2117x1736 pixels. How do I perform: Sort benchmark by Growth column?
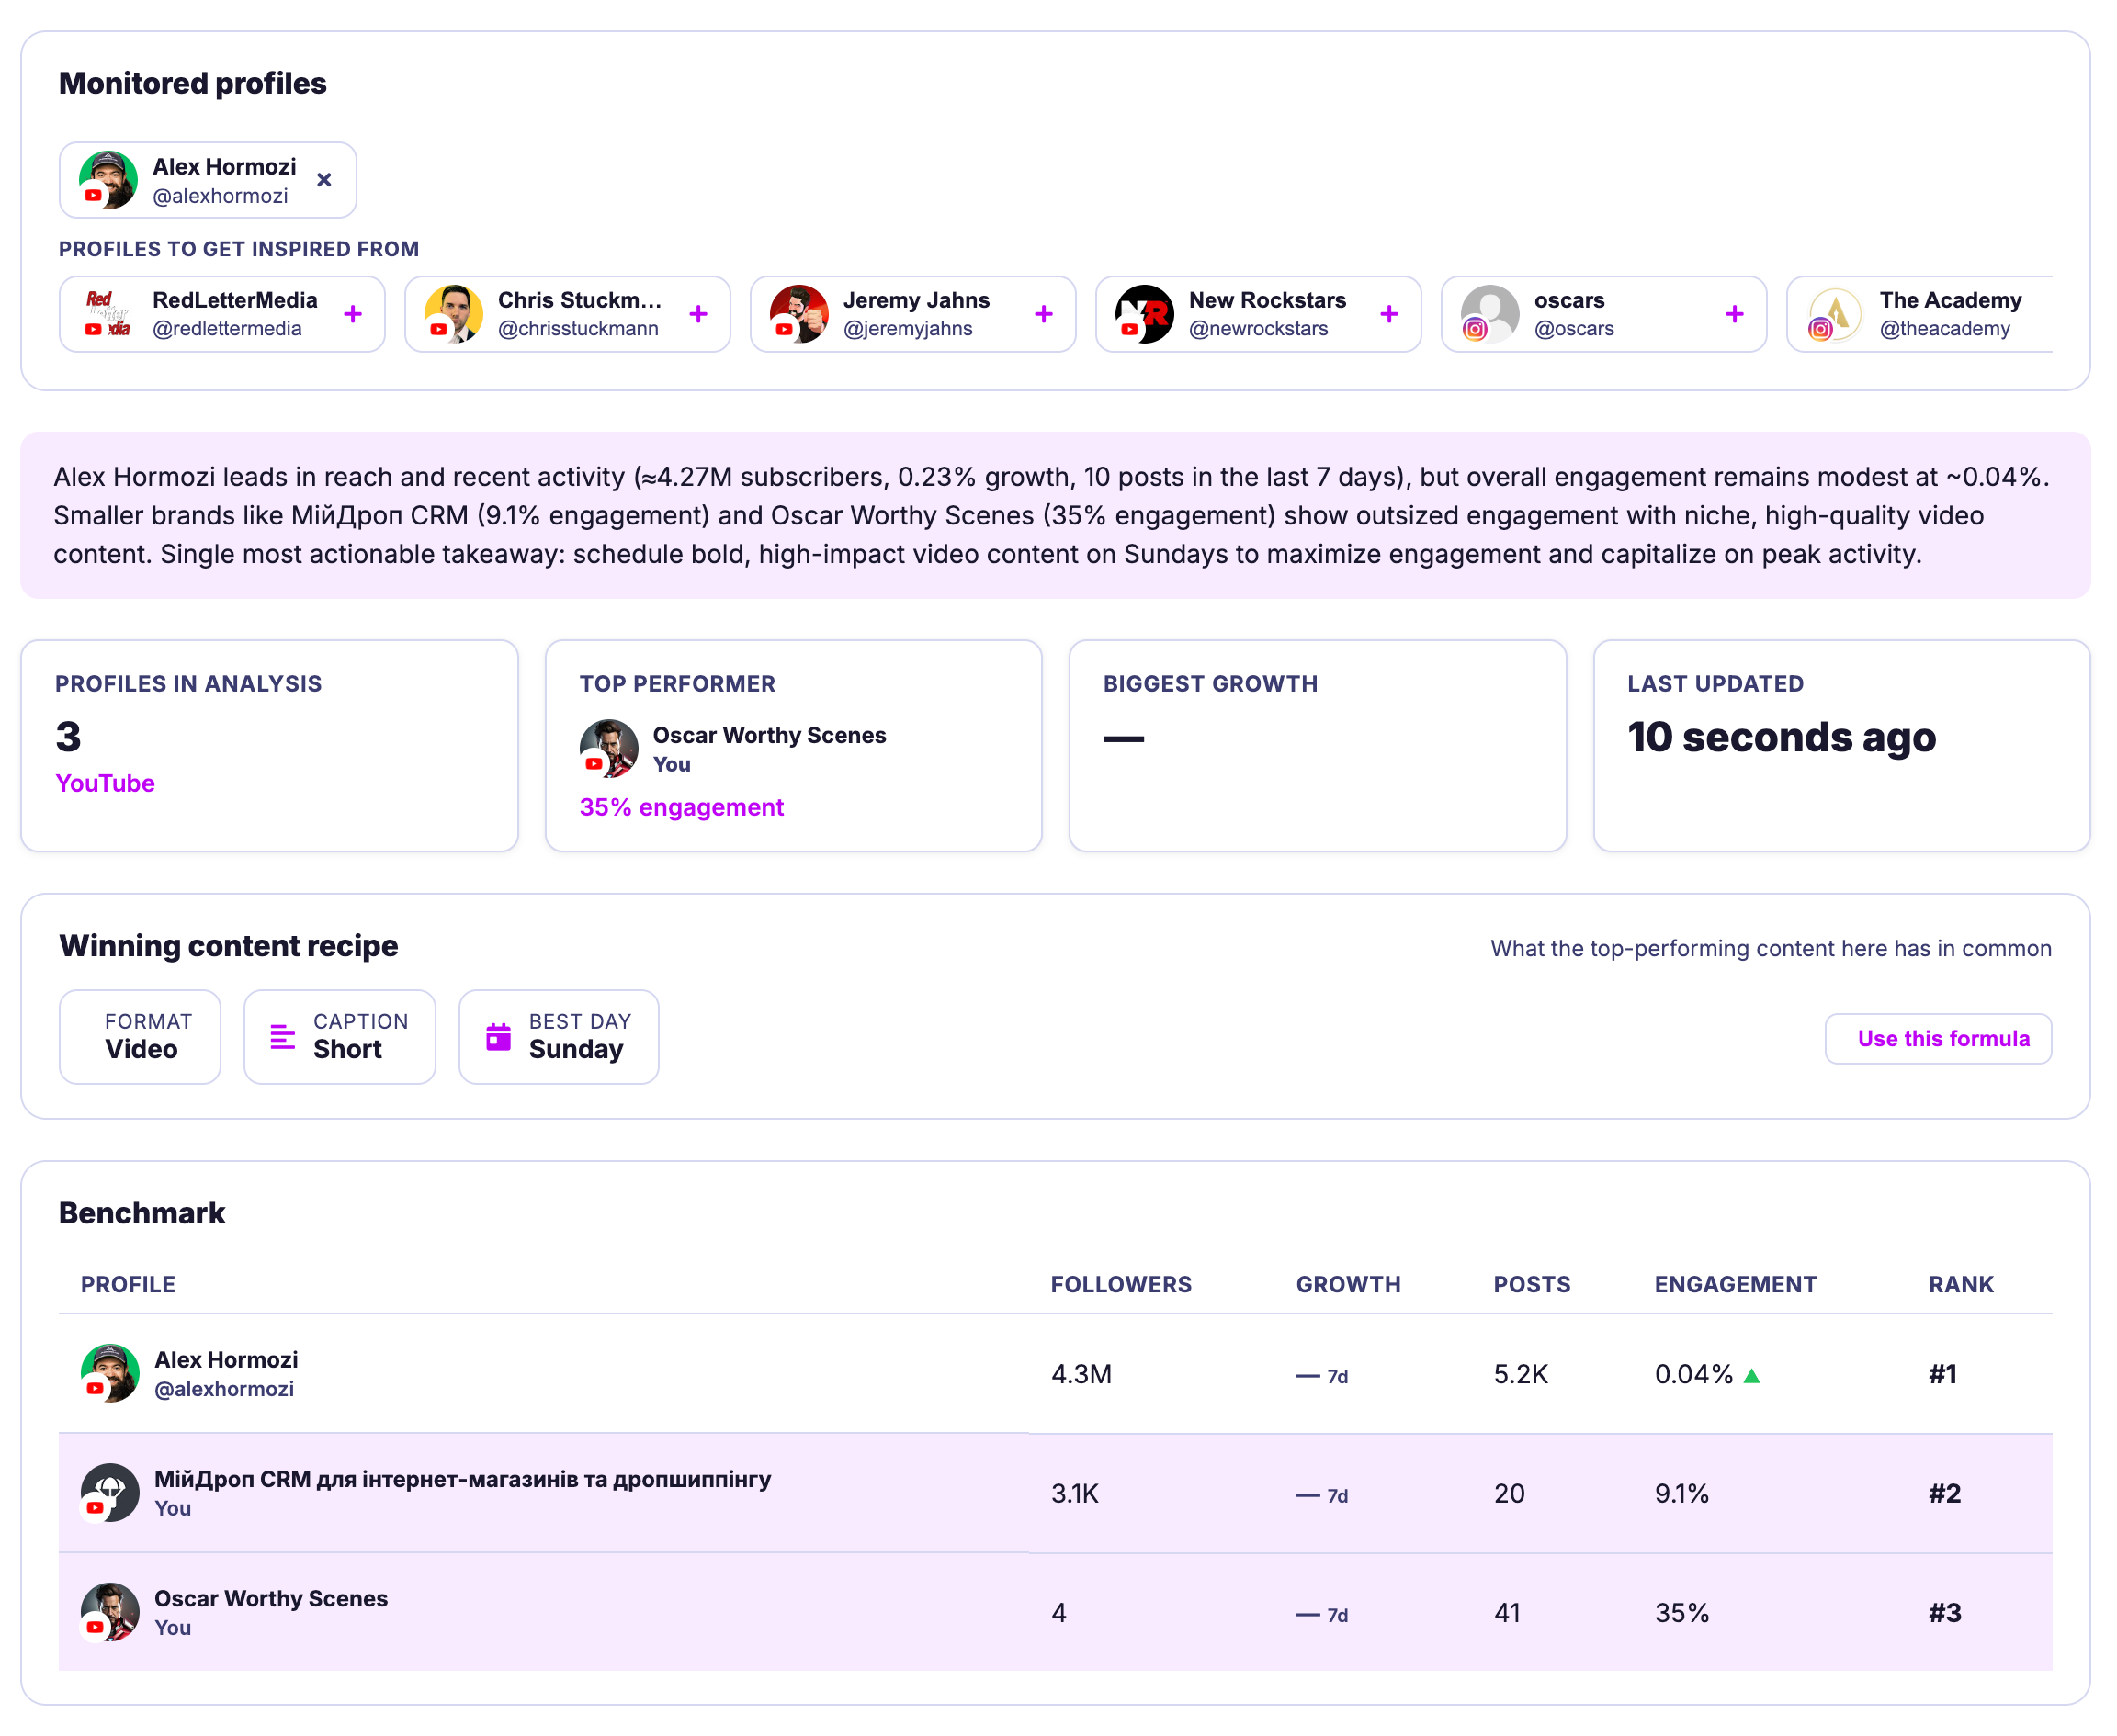point(1348,1284)
